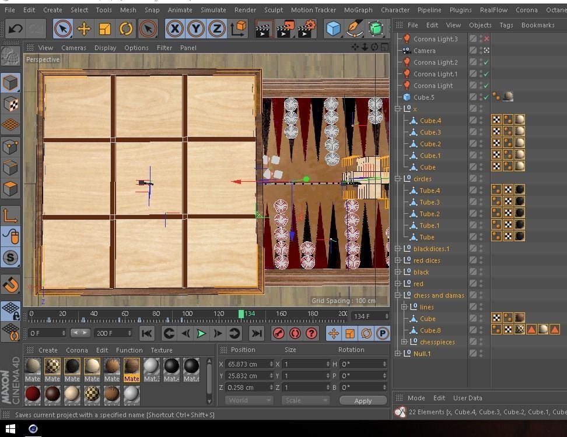
Task: Click Make Editable icon in left palette
Action: click(x=10, y=56)
